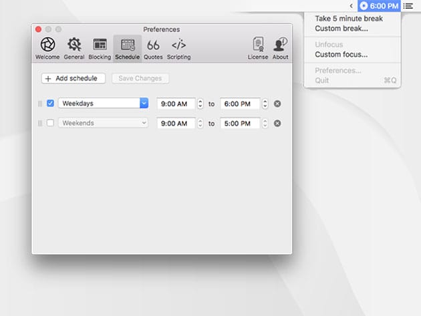Remove the Weekdays schedule row

click(x=277, y=104)
